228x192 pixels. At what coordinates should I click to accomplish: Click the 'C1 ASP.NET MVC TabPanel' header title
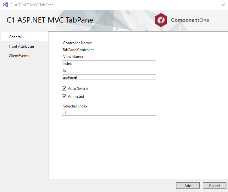click(x=51, y=20)
